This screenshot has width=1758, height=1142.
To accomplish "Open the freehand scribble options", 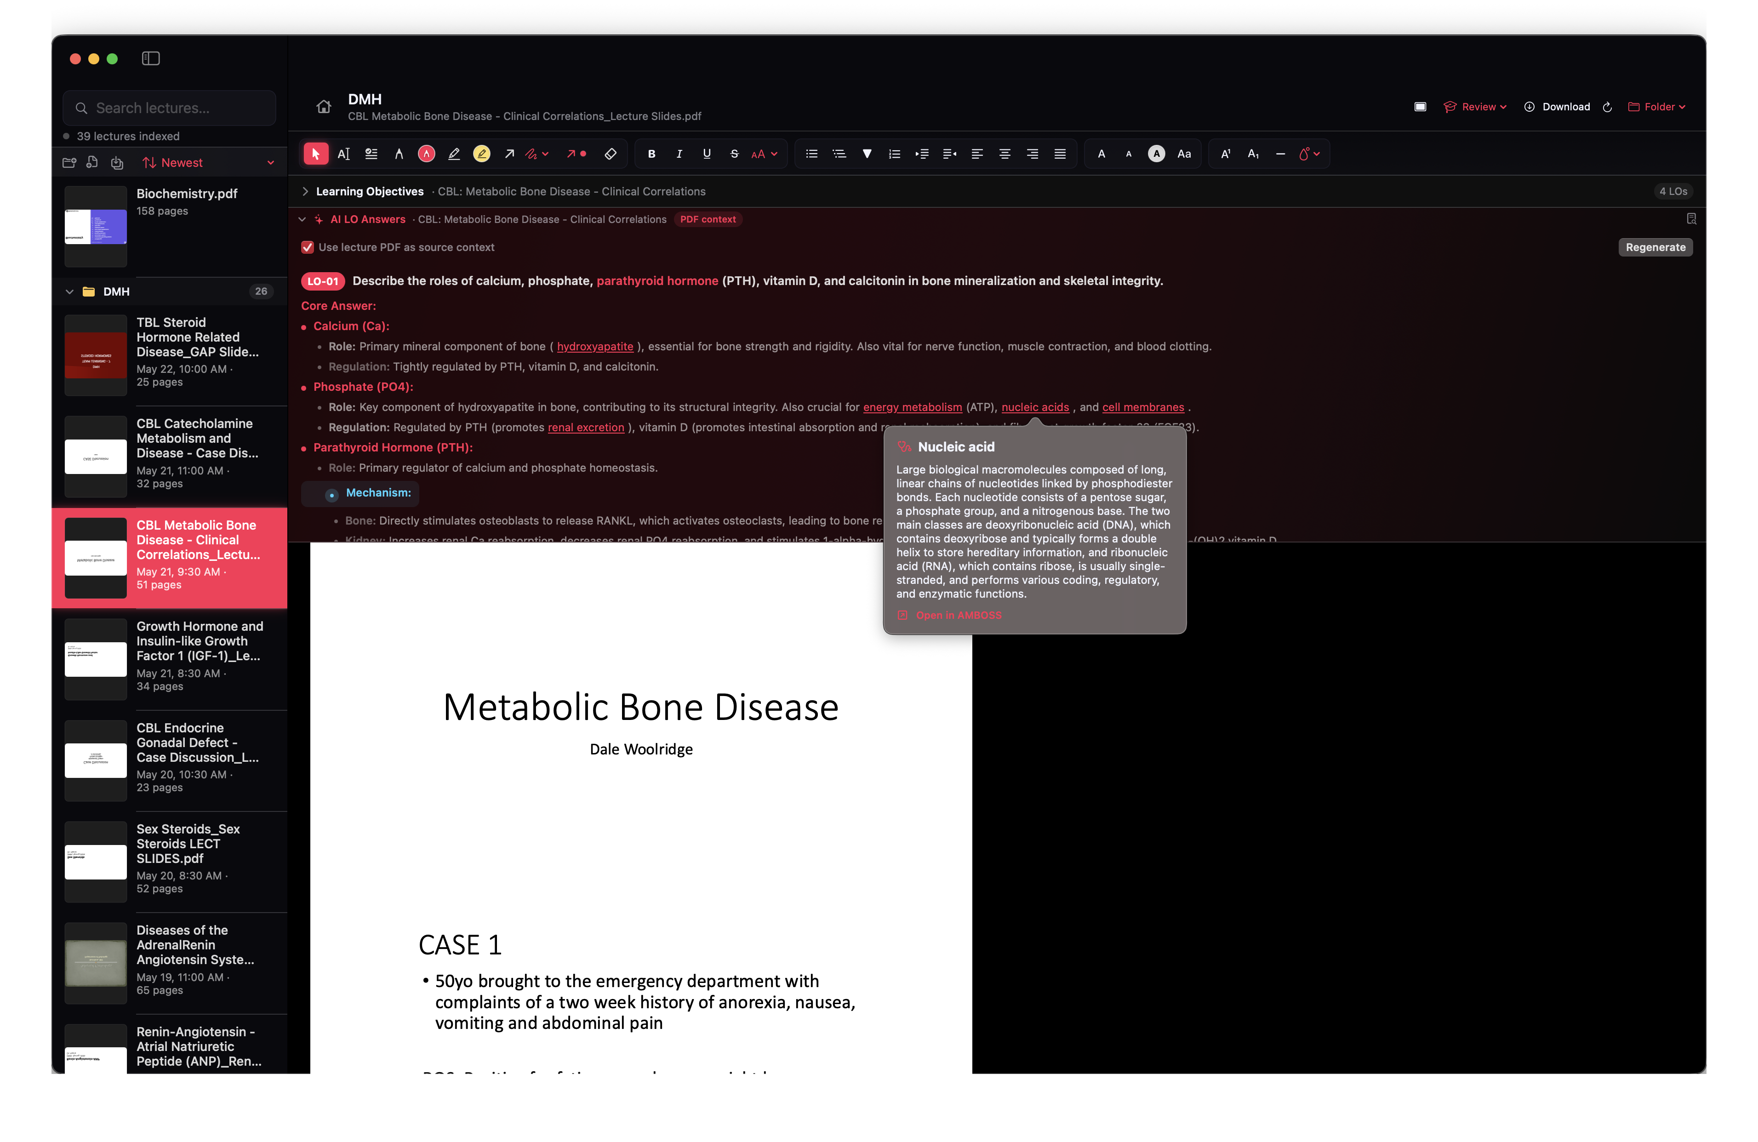I will (536, 154).
